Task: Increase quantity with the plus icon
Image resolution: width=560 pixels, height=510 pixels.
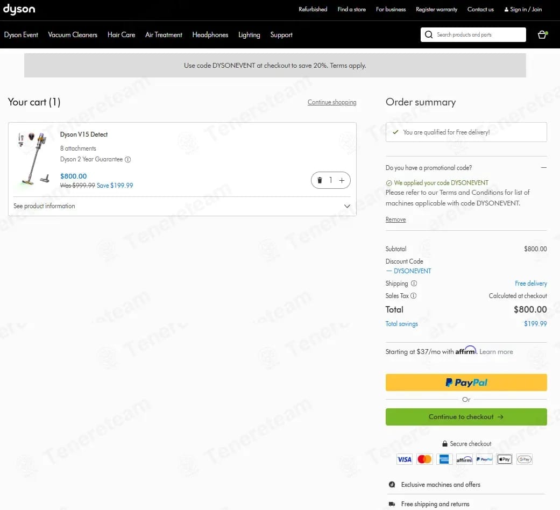Action: tap(342, 180)
